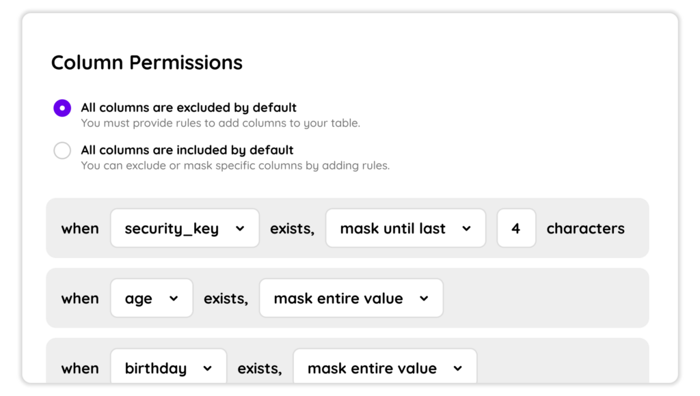Click the "Column Permissions" heading

pyautogui.click(x=147, y=63)
